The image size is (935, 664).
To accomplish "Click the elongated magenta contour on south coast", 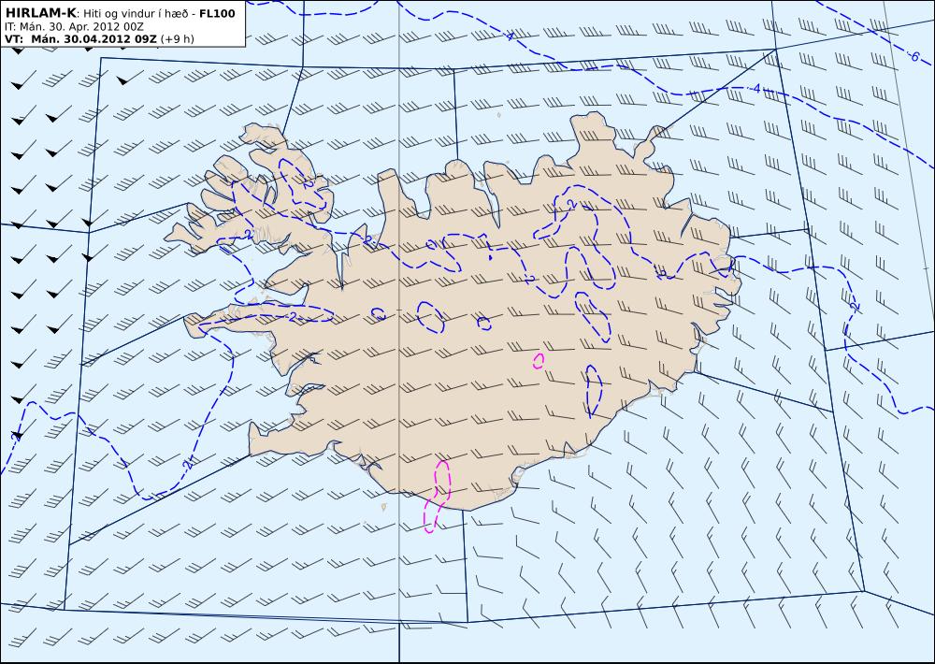I will click(x=438, y=496).
